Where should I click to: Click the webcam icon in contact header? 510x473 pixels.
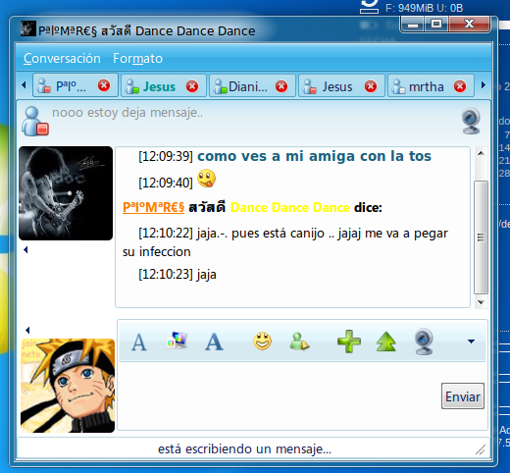pos(471,121)
